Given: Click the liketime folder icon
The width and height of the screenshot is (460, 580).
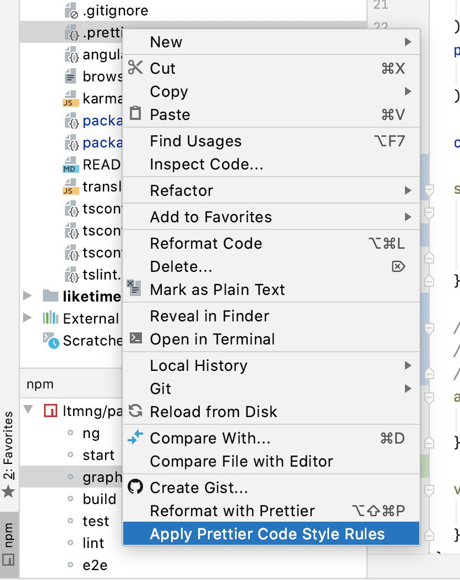Looking at the screenshot, I should (50, 296).
